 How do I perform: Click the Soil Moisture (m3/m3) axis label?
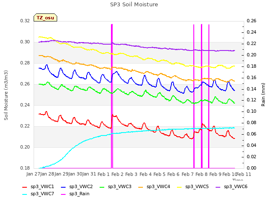6,95
